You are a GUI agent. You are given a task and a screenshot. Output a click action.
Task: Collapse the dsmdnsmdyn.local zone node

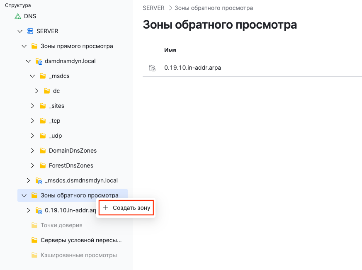(28, 61)
